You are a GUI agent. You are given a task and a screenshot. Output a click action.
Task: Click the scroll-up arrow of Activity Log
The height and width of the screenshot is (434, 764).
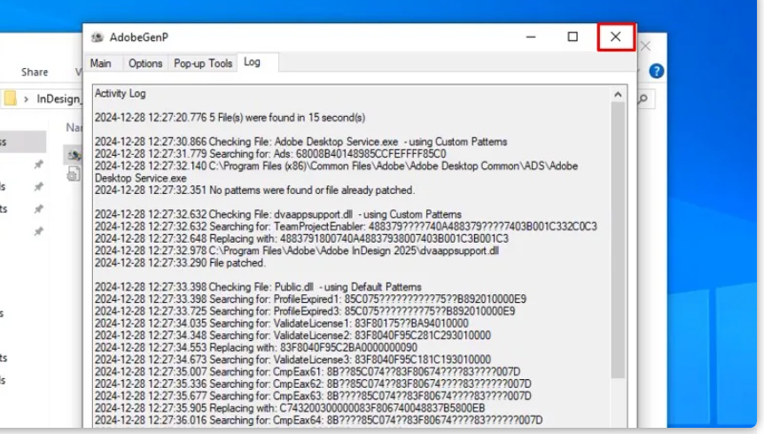[617, 94]
